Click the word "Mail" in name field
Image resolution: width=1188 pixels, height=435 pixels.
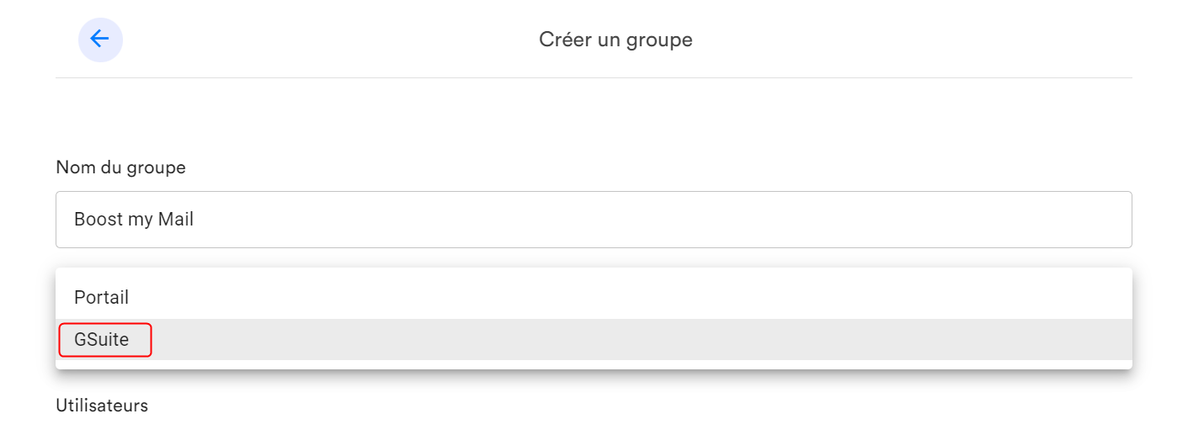[x=176, y=220]
